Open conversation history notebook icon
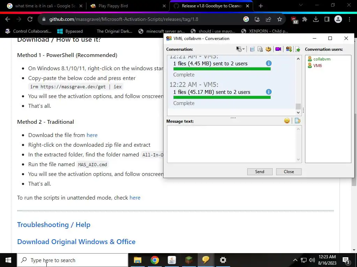The height and width of the screenshot is (267, 357). tap(252, 49)
